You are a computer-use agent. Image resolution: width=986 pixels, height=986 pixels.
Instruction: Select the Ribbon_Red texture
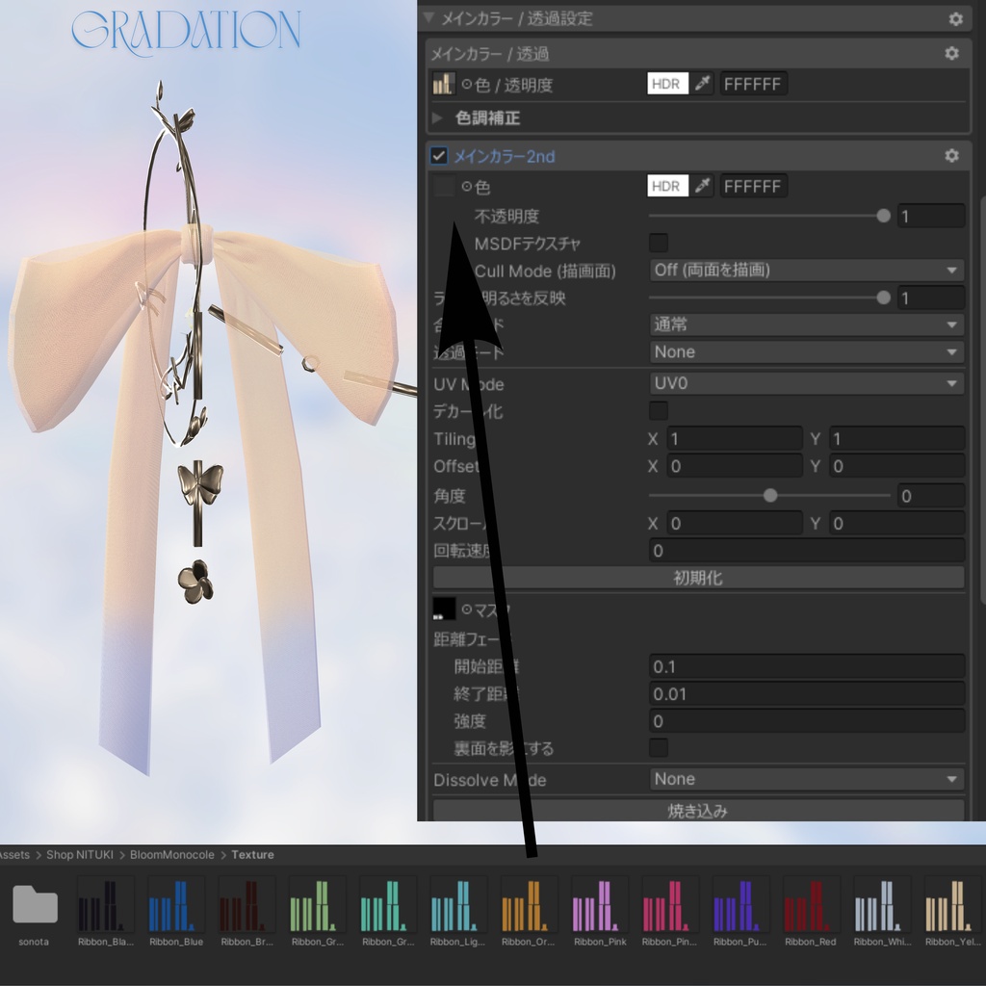(811, 912)
